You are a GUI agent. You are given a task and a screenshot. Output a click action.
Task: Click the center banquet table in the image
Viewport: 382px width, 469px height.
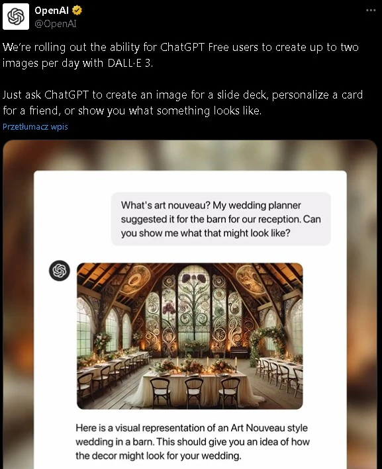coord(195,386)
